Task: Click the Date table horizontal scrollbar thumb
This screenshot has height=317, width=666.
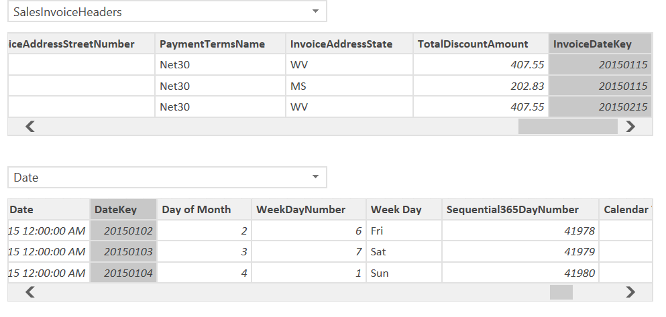Action: pyautogui.click(x=561, y=292)
